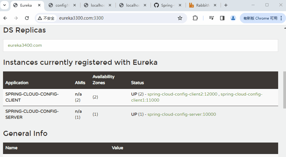Open spring-cloud-config-client2:12000 instance link
The height and width of the screenshot is (157, 286).
click(182, 94)
